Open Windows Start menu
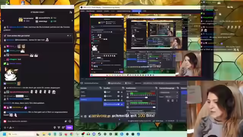The width and height of the screenshot is (243, 137). [x=4, y=134]
